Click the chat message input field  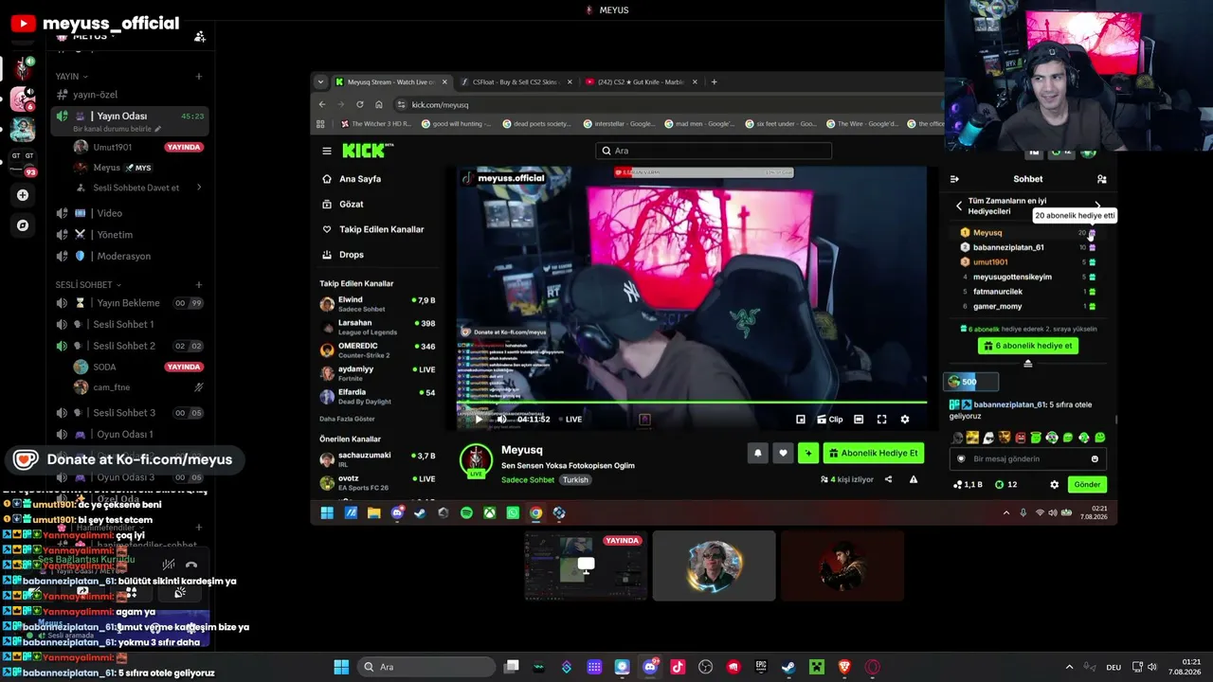pos(1028,459)
